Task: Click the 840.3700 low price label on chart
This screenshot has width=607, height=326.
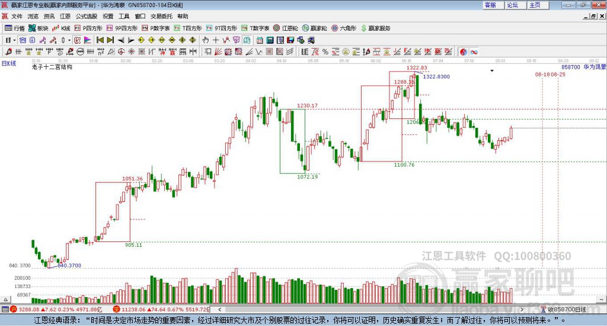Action: [69, 266]
